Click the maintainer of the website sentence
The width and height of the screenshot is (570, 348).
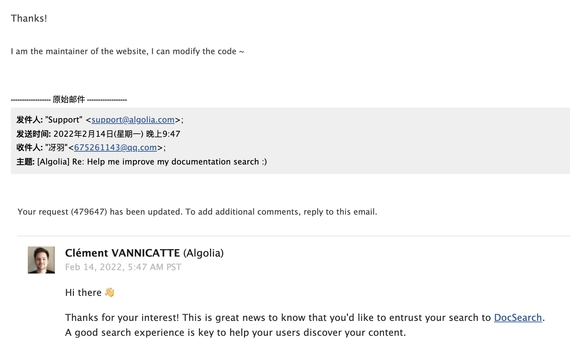tap(127, 51)
